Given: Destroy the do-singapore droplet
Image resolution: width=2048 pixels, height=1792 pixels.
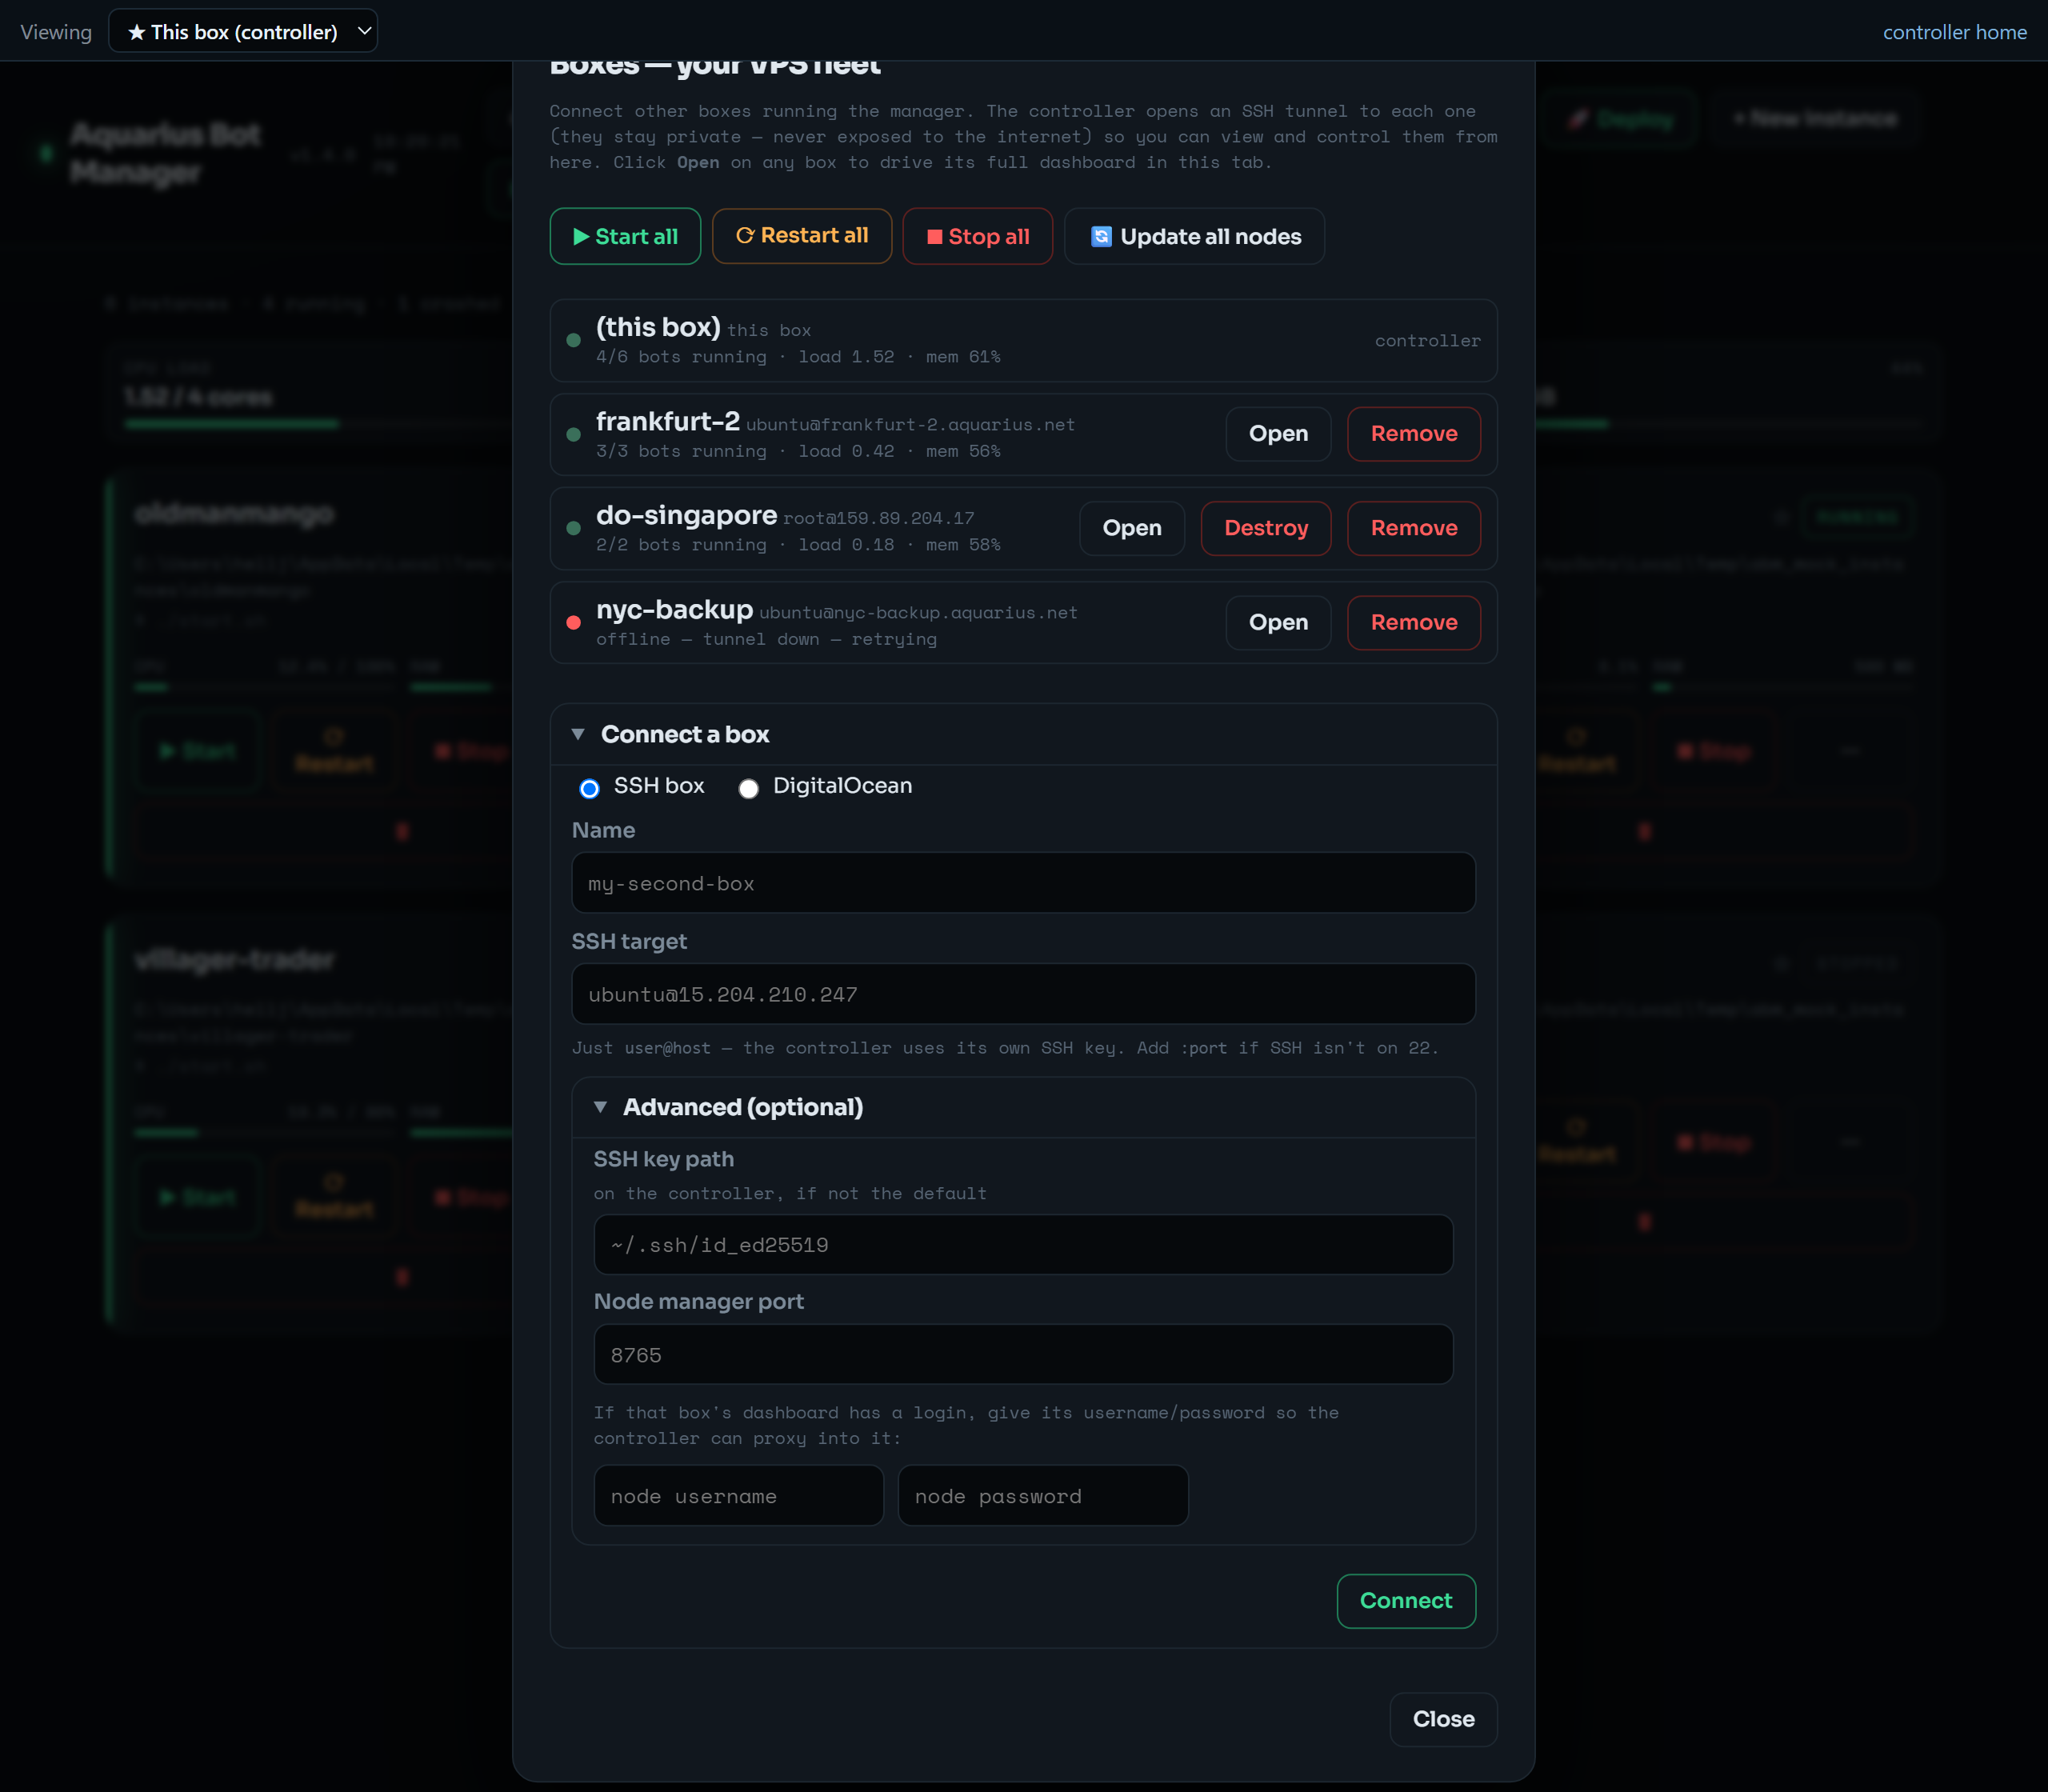Looking at the screenshot, I should (1266, 528).
